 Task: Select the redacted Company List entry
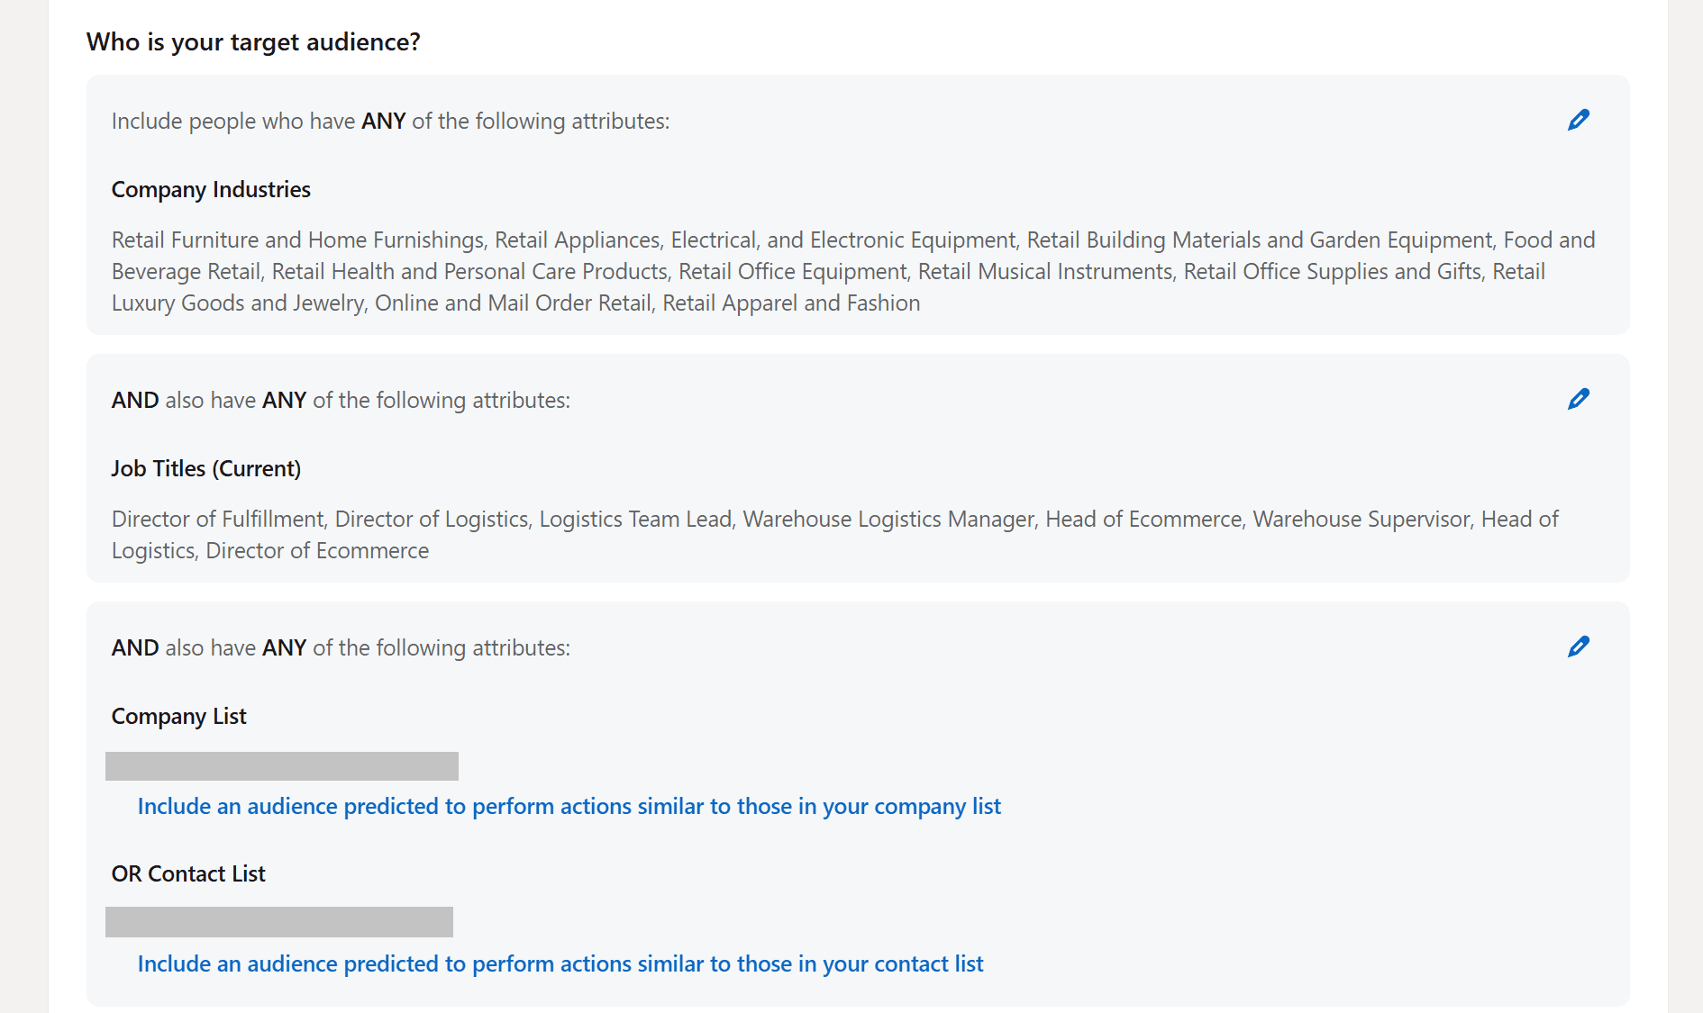282,766
